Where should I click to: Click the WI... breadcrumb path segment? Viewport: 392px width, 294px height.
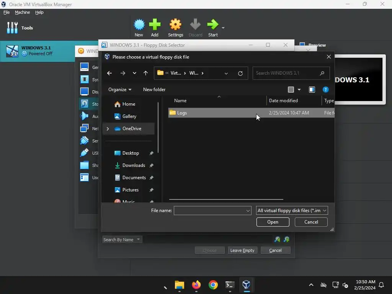point(194,73)
